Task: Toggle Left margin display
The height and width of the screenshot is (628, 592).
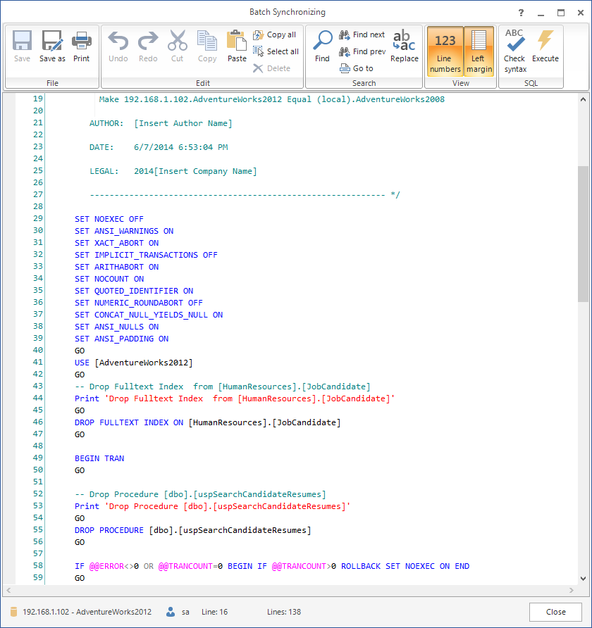Action: (479, 51)
